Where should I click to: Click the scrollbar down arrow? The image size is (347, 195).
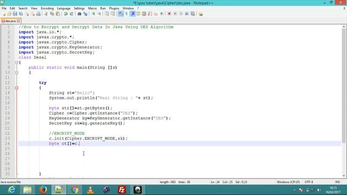point(344,175)
